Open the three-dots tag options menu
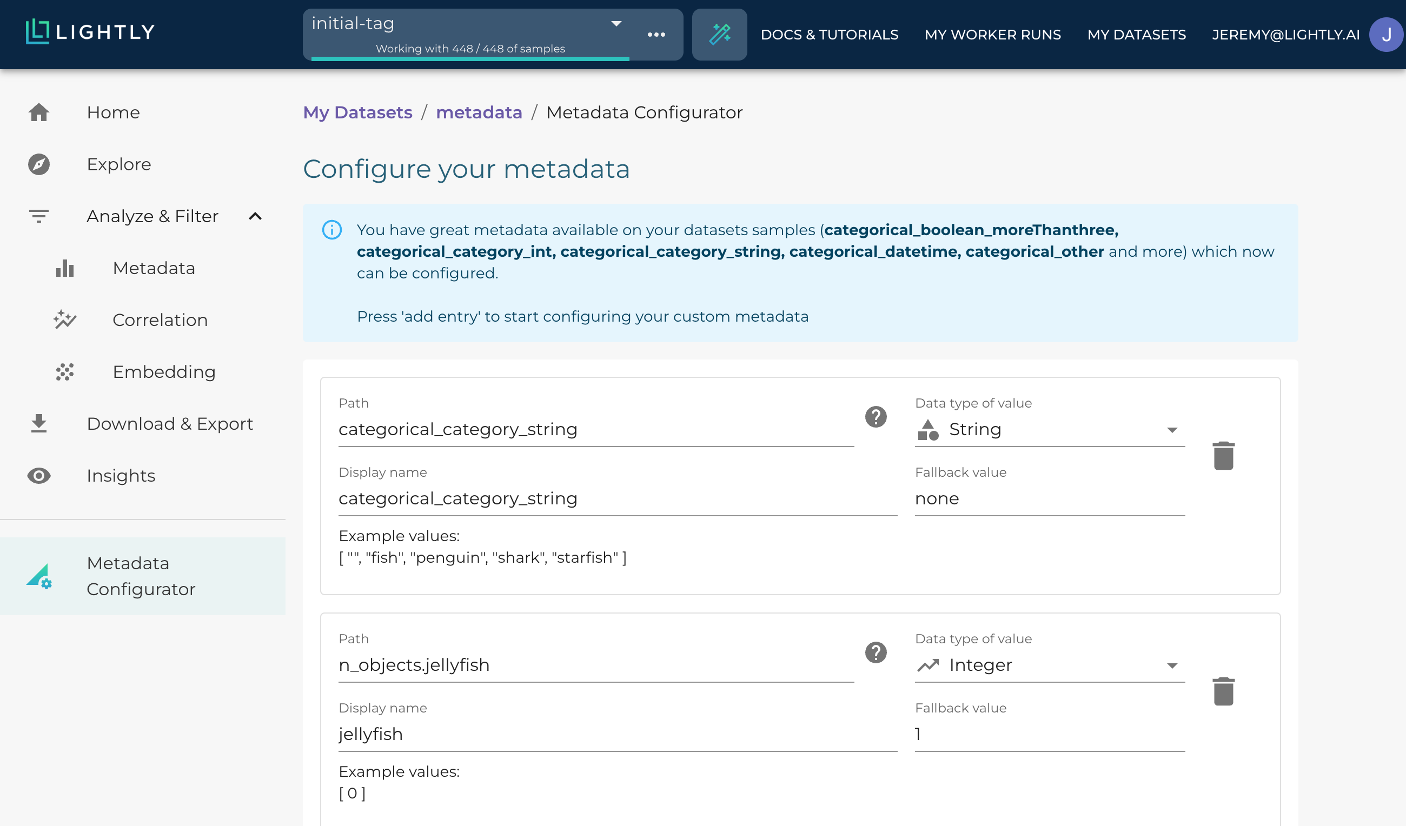Image resolution: width=1406 pixels, height=826 pixels. [x=656, y=35]
